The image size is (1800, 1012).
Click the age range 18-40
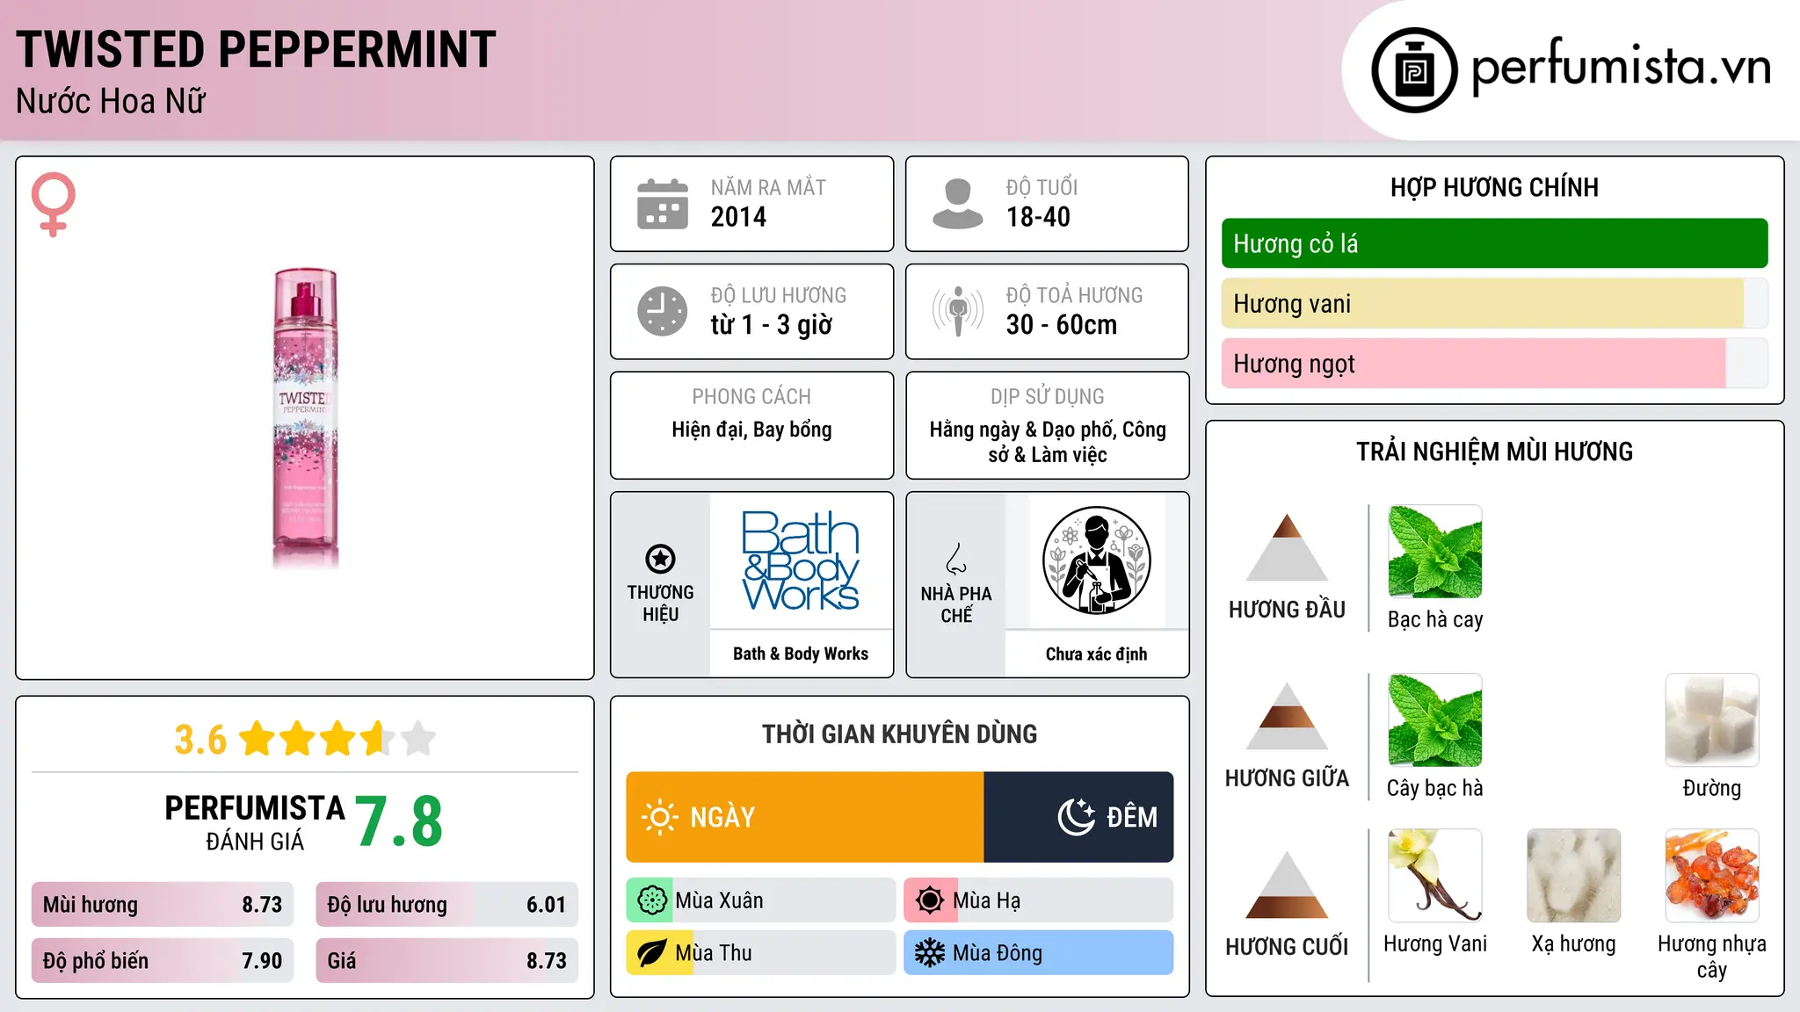[1038, 217]
